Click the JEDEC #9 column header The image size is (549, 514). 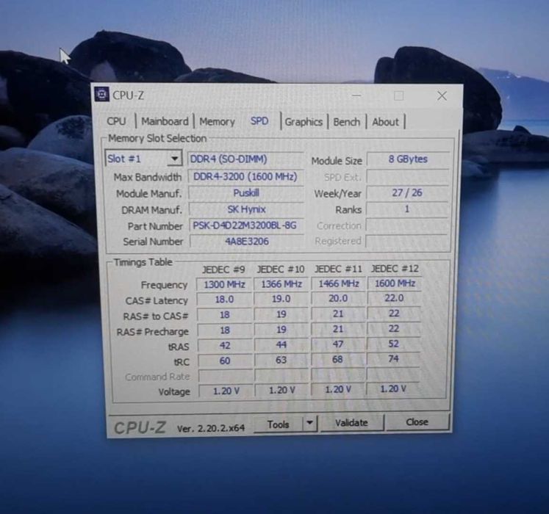(223, 269)
